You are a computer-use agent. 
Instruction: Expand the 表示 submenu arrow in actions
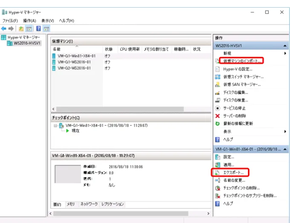pyautogui.click(x=285, y=132)
